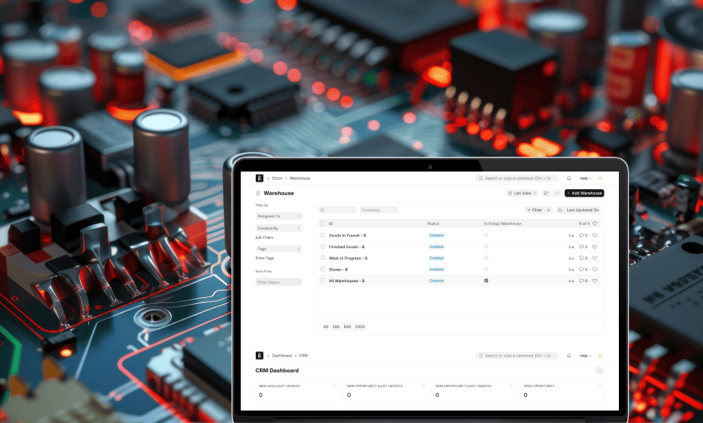Image resolution: width=703 pixels, height=423 pixels.
Task: Set page size to 500
Action: coord(347,326)
